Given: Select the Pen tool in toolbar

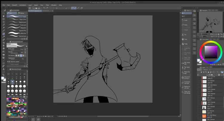Looking at the screenshot, I should tap(4, 34).
